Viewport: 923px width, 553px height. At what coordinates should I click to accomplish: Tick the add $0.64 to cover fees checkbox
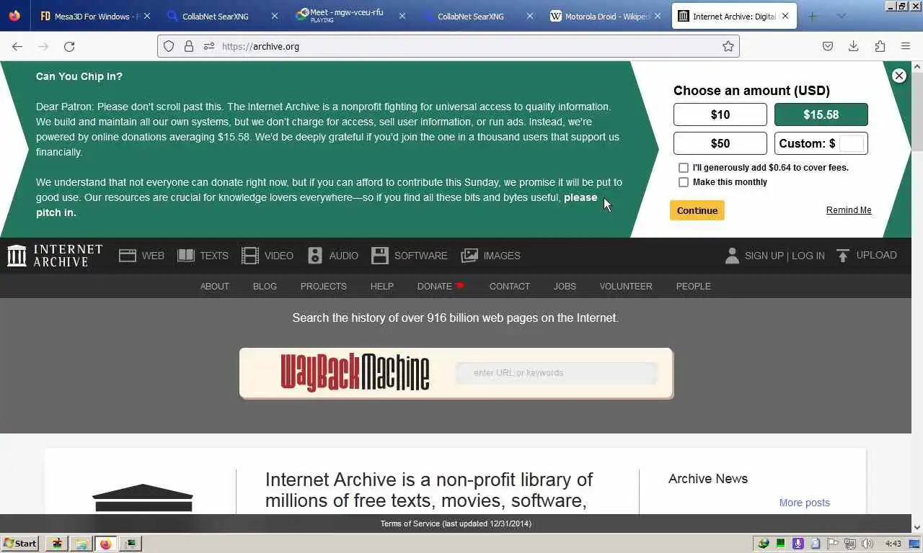684,168
